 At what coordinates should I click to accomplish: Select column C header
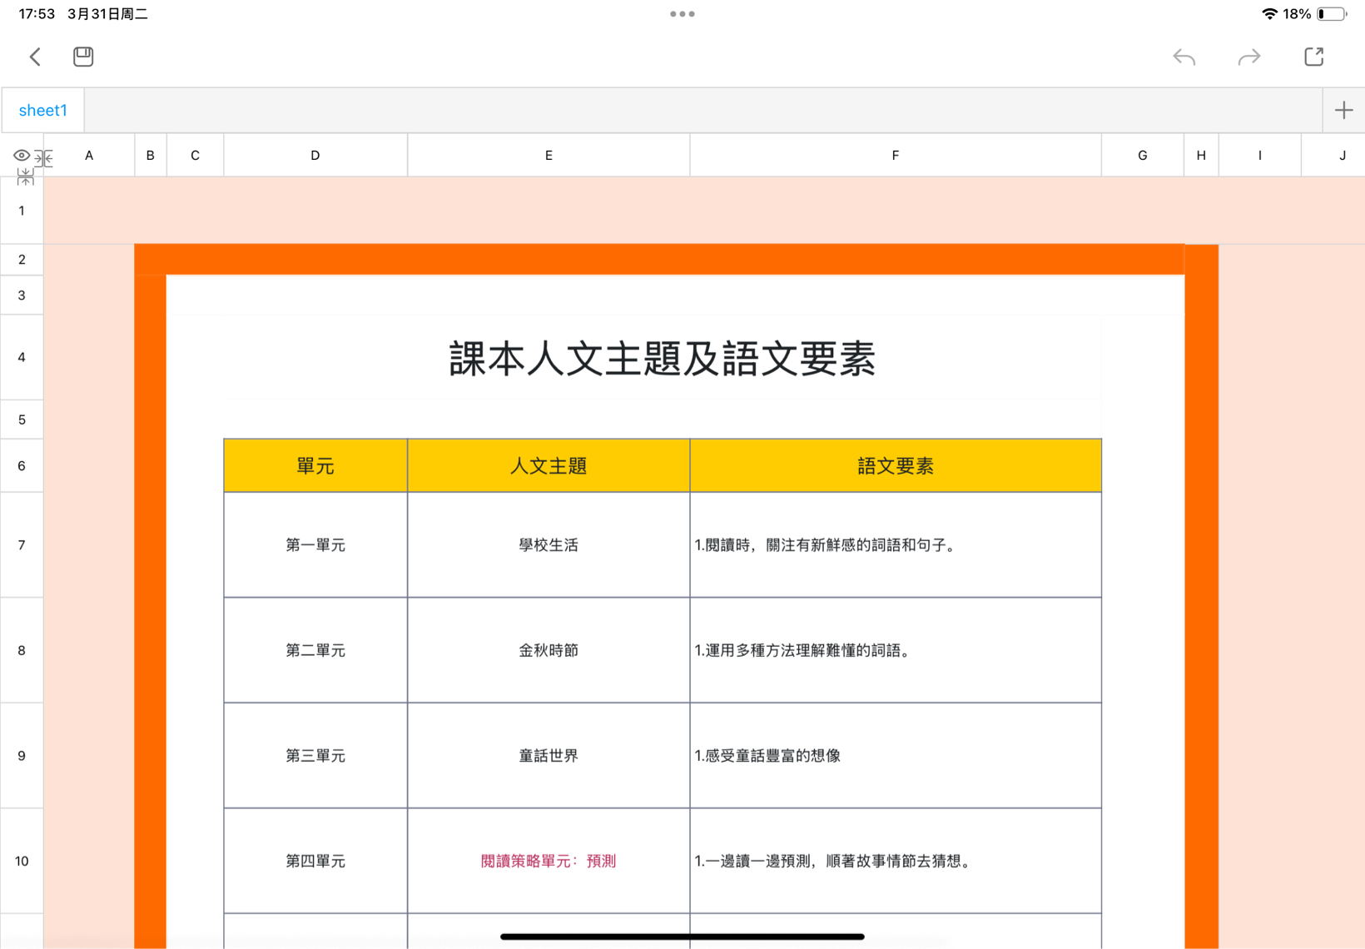pyautogui.click(x=195, y=156)
